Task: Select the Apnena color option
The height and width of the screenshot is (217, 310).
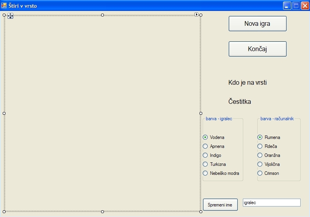Action: (205, 146)
